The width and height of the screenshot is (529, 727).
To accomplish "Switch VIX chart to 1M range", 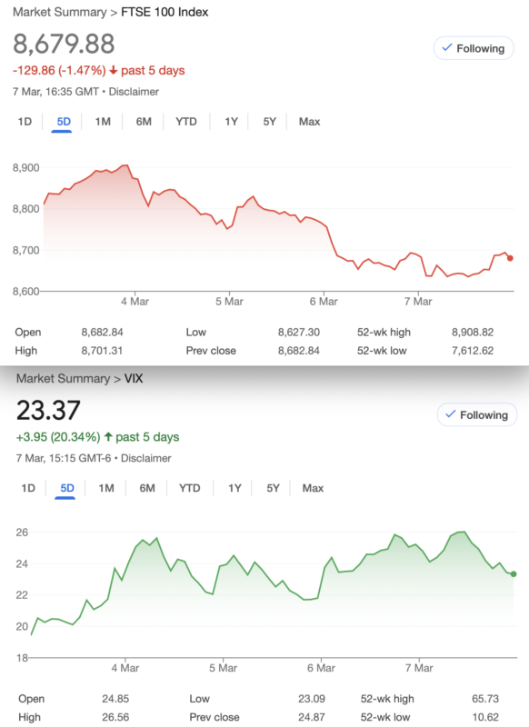I will (x=106, y=488).
